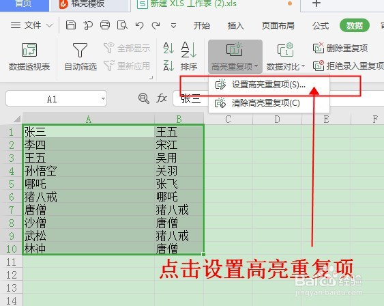Viewport: 384px width, 306px height.
Task: Click the export-to-PDF icon beside Save
Action: pyautogui.click(x=88, y=25)
